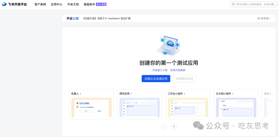Click the 工作台小组件 preview thumbnail

tap(188, 108)
